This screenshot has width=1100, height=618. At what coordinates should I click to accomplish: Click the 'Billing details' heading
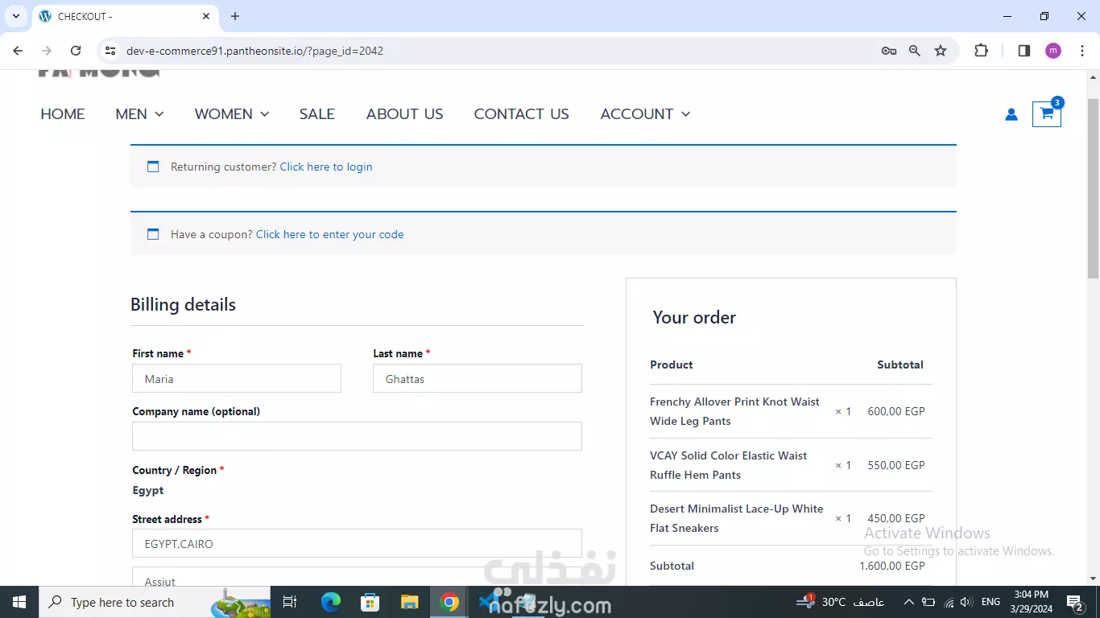point(183,304)
